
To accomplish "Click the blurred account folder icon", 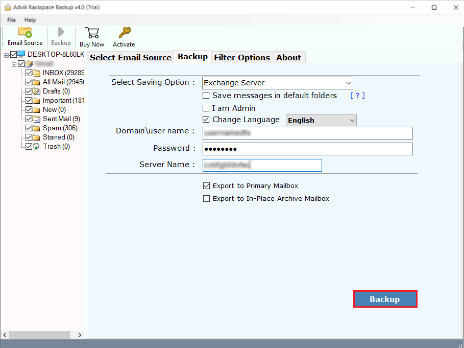I will coord(29,63).
